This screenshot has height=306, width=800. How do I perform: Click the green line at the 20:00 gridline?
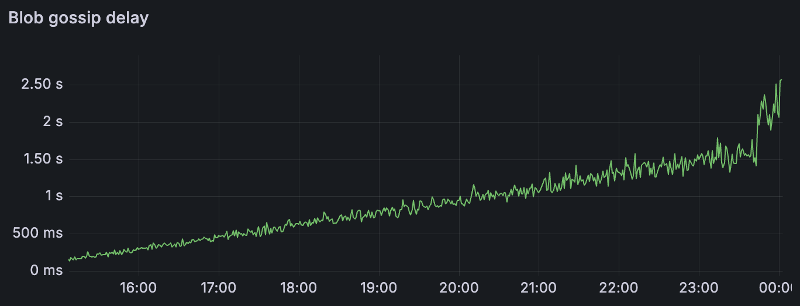459,201
